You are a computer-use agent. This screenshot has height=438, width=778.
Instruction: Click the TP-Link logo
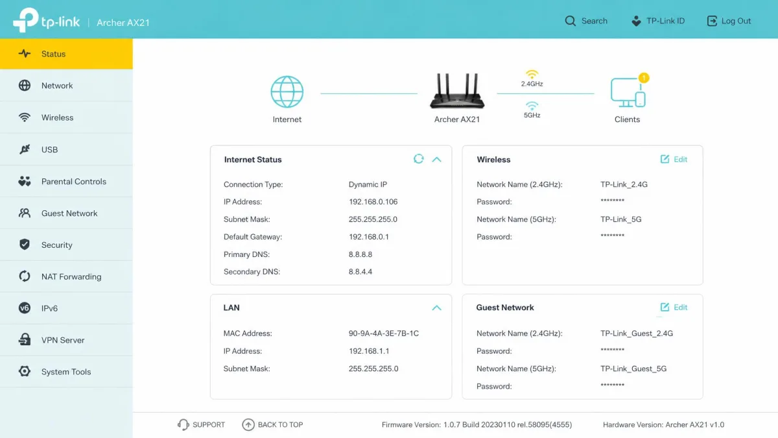point(47,21)
